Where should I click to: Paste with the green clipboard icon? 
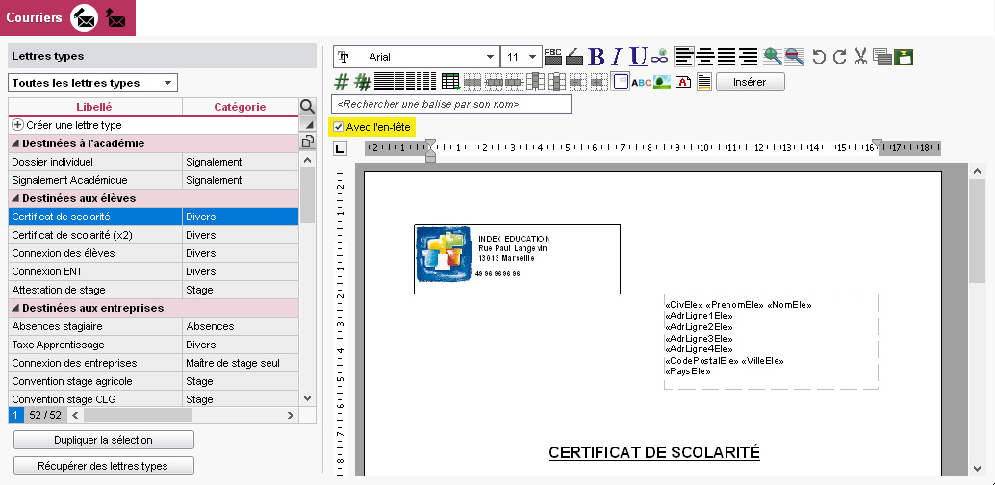pos(903,57)
